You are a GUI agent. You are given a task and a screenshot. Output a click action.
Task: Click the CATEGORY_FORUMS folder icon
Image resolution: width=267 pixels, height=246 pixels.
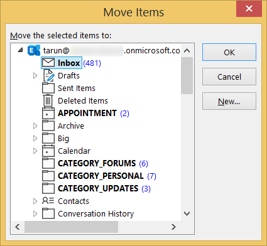pos(48,163)
